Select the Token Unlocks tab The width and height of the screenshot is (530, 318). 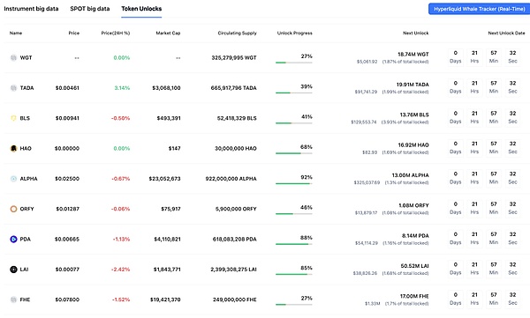[141, 9]
